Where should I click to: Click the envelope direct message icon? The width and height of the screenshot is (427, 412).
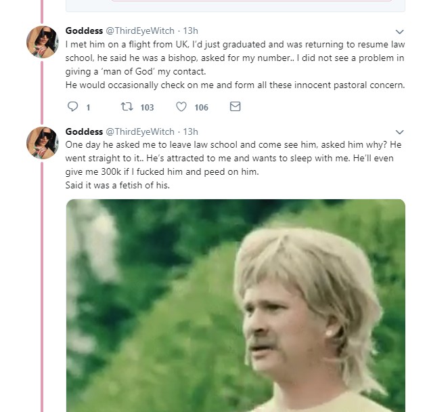pyautogui.click(x=235, y=107)
